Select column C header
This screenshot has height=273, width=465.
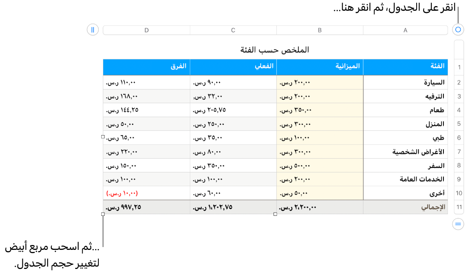tap(233, 30)
